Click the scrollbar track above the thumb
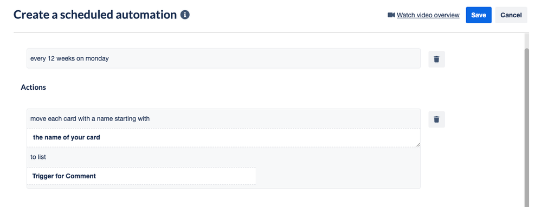 click(526, 41)
